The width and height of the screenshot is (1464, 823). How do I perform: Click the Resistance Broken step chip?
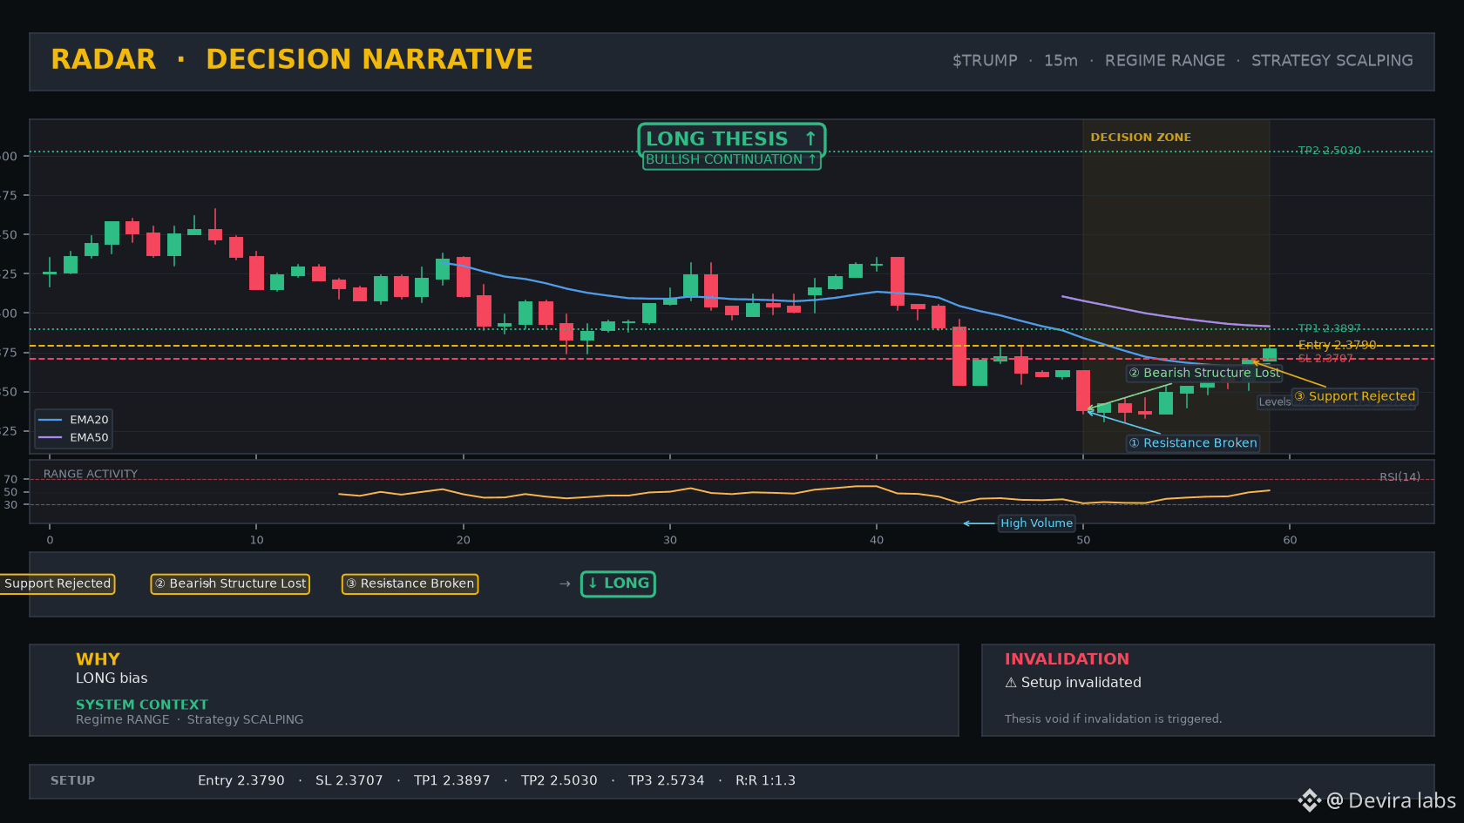pos(410,584)
